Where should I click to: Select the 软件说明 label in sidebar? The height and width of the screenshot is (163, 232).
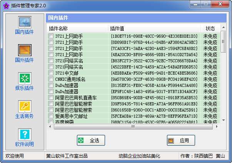(24, 144)
